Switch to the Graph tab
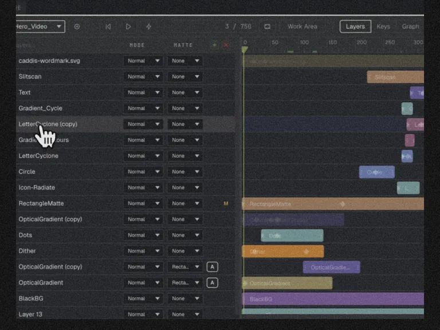440x330 pixels. [410, 26]
